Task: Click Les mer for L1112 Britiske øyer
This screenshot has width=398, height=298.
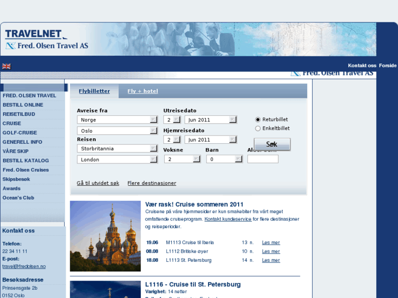Action: 271,252
